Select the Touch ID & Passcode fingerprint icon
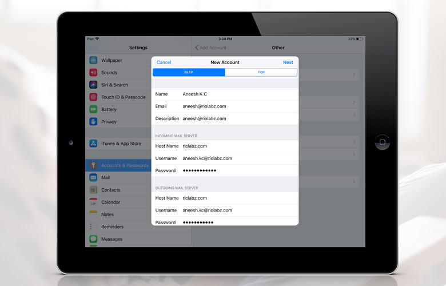 [x=93, y=97]
